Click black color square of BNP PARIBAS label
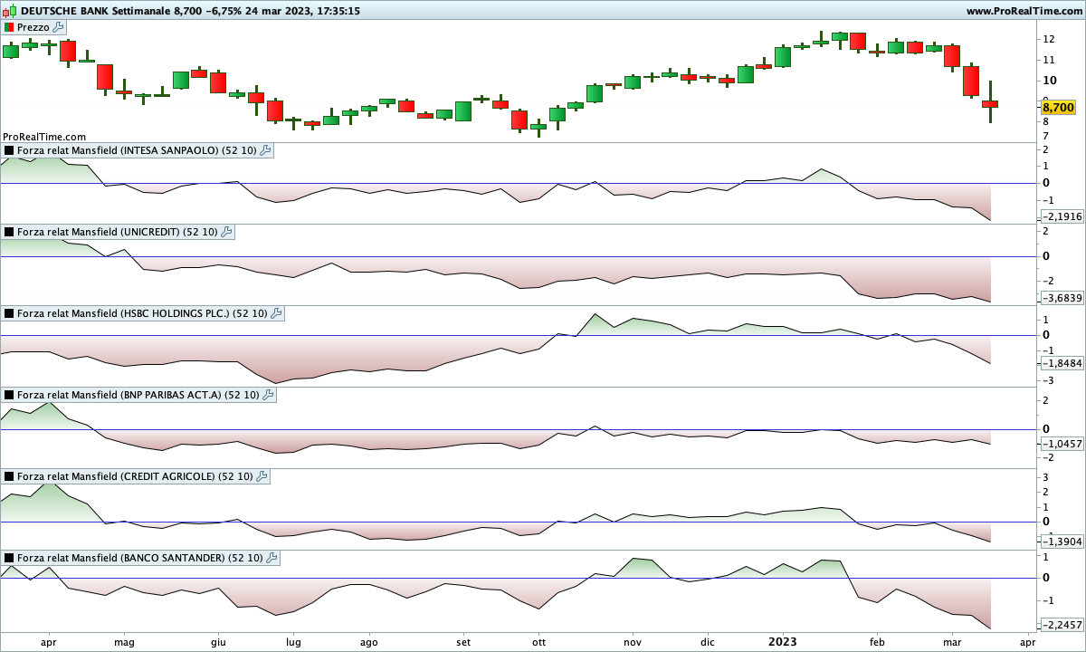 [10, 395]
